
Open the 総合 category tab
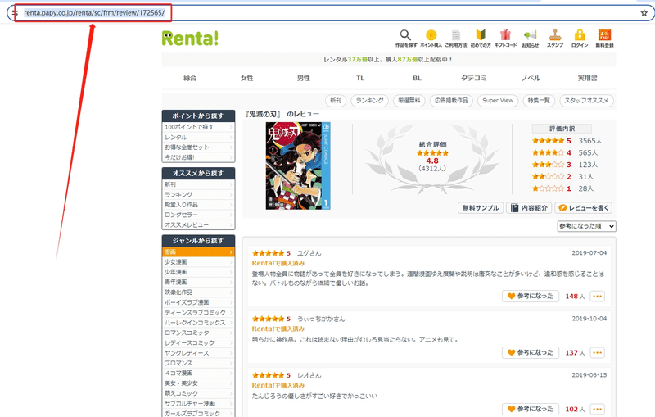pos(190,78)
